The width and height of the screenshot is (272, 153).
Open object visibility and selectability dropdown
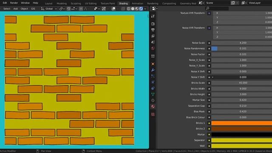96,8
